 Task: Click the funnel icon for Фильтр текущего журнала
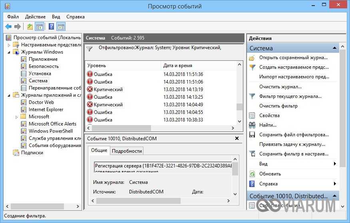click(x=252, y=96)
